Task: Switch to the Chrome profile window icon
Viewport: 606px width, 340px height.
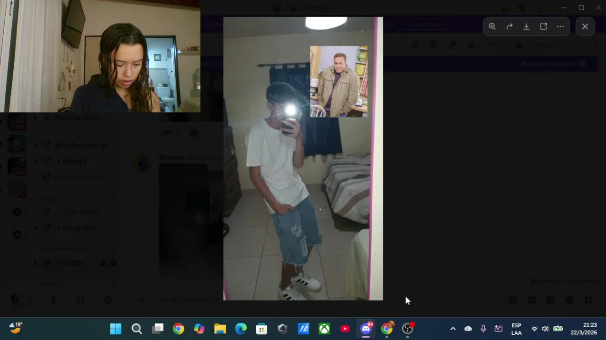Action: (387, 329)
